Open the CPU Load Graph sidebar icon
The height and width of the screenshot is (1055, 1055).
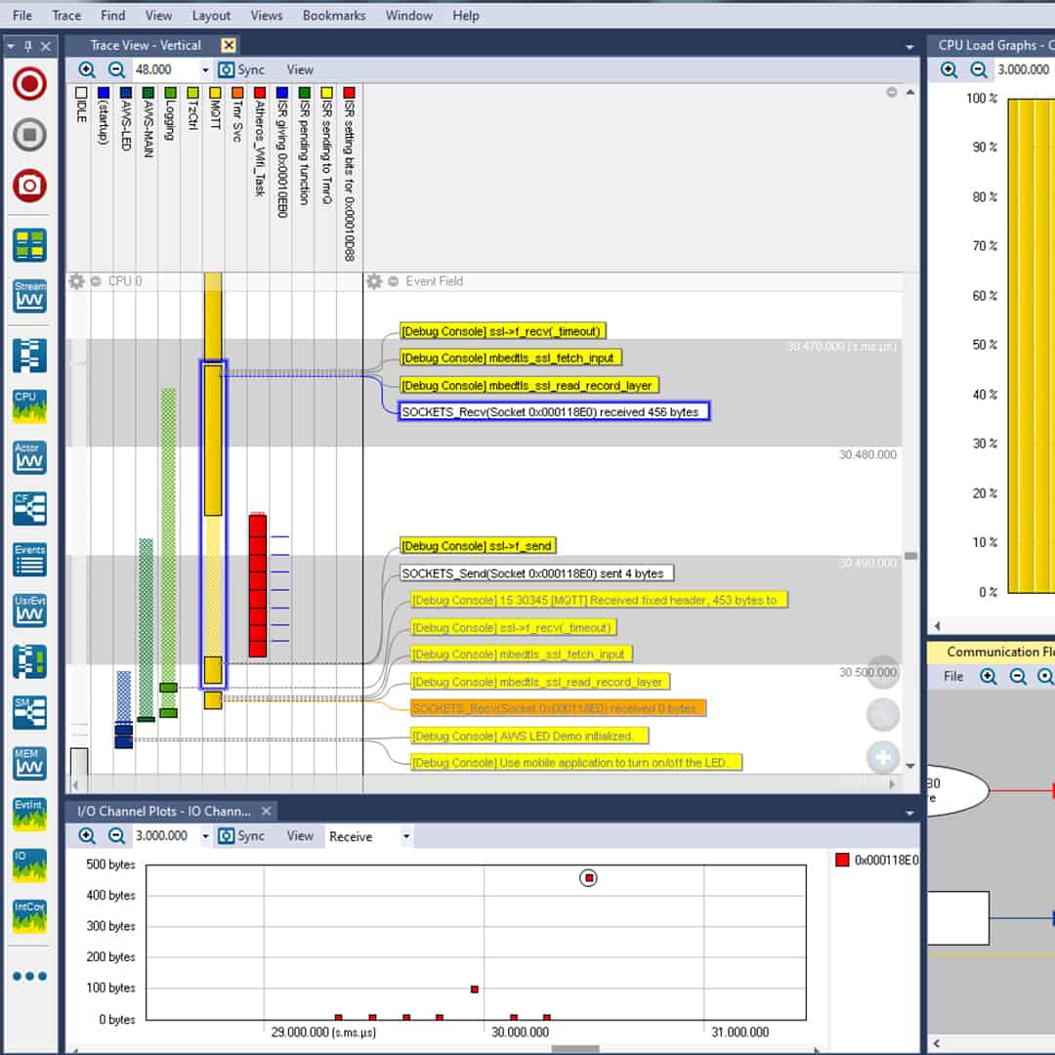(29, 406)
